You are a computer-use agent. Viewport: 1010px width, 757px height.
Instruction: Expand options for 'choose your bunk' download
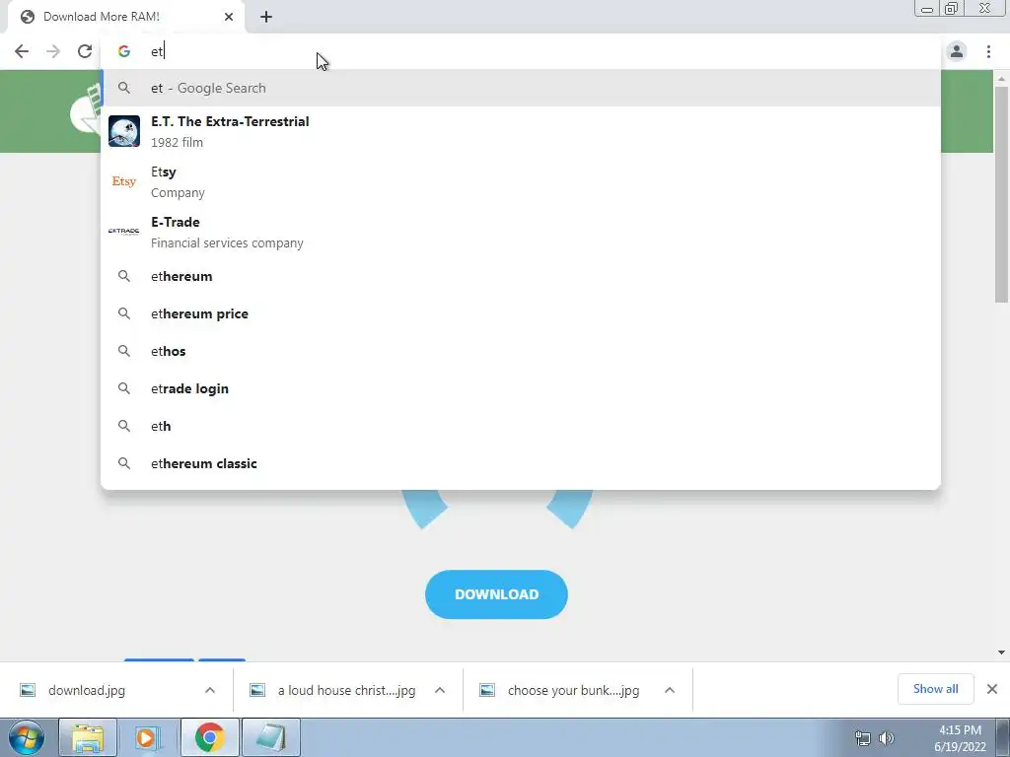tap(670, 690)
